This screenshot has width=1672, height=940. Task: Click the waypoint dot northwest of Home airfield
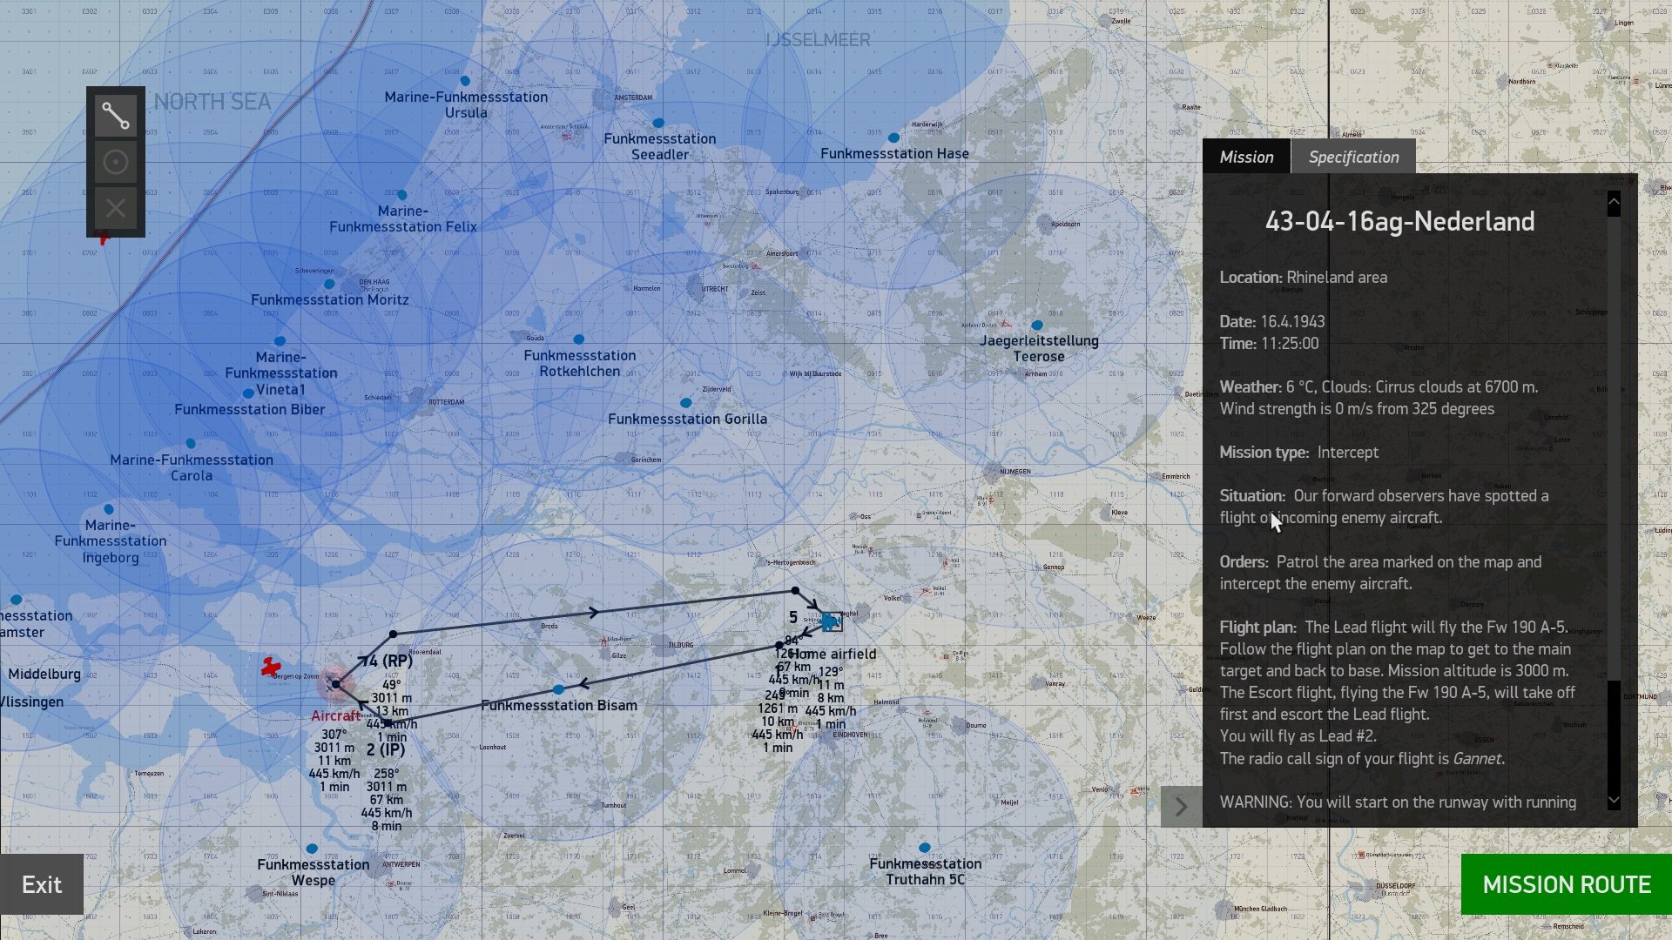[x=795, y=591]
